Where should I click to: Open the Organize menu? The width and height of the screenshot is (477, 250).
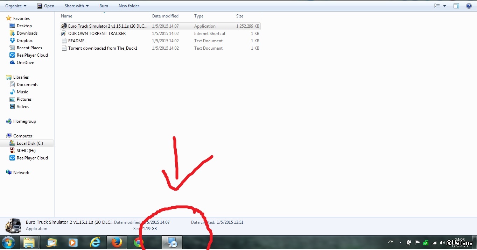[x=16, y=6]
